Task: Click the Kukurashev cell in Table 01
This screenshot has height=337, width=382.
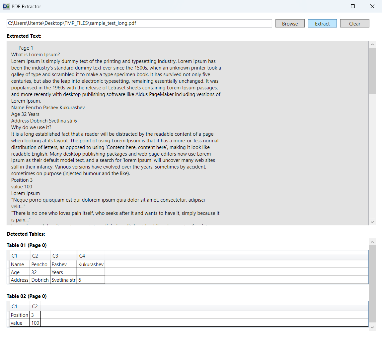Action: pos(91,264)
